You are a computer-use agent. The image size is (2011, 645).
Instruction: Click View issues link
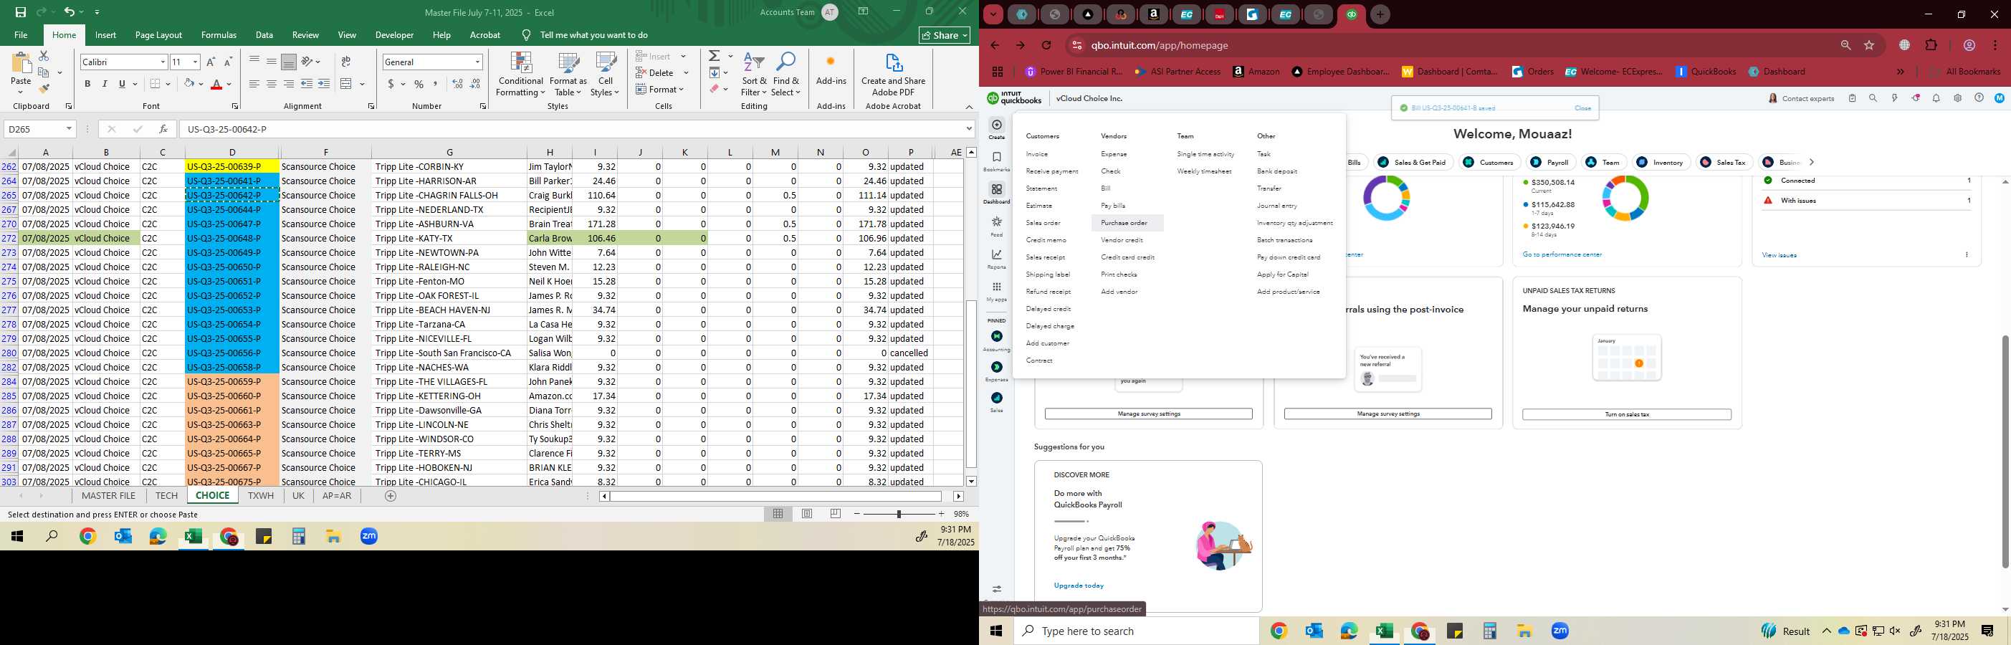[x=1779, y=255]
